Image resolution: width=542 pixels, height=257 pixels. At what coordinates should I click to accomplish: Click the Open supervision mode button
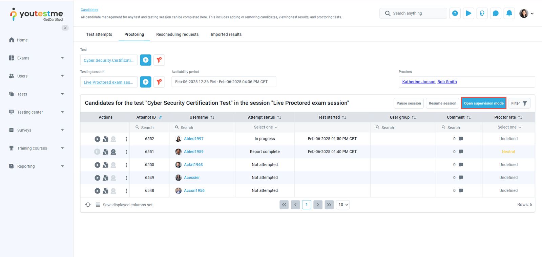point(483,103)
